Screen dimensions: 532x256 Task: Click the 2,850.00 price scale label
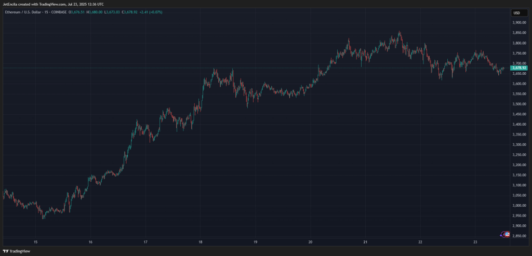point(519,236)
